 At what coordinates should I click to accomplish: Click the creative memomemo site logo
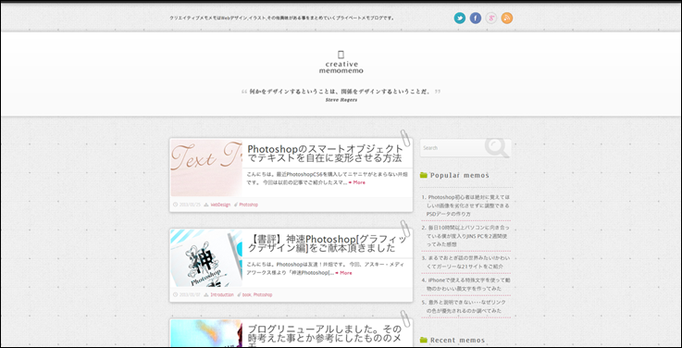[341, 62]
